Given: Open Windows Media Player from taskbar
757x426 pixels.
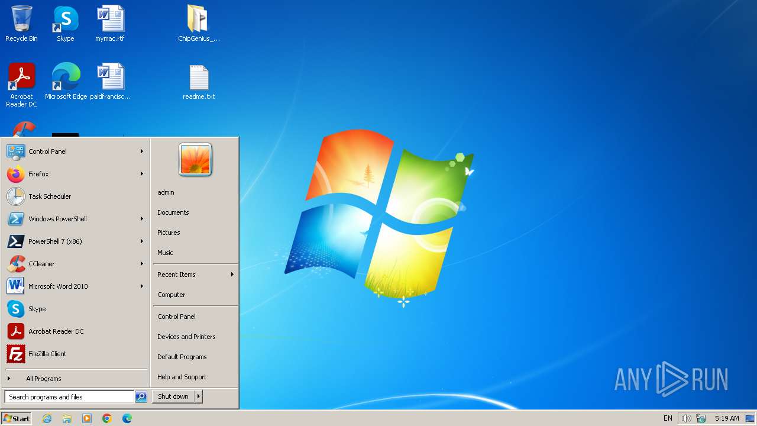Looking at the screenshot, I should pyautogui.click(x=87, y=418).
